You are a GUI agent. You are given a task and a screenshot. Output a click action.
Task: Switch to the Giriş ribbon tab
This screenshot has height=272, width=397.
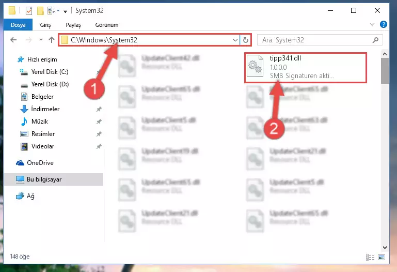tap(45, 25)
